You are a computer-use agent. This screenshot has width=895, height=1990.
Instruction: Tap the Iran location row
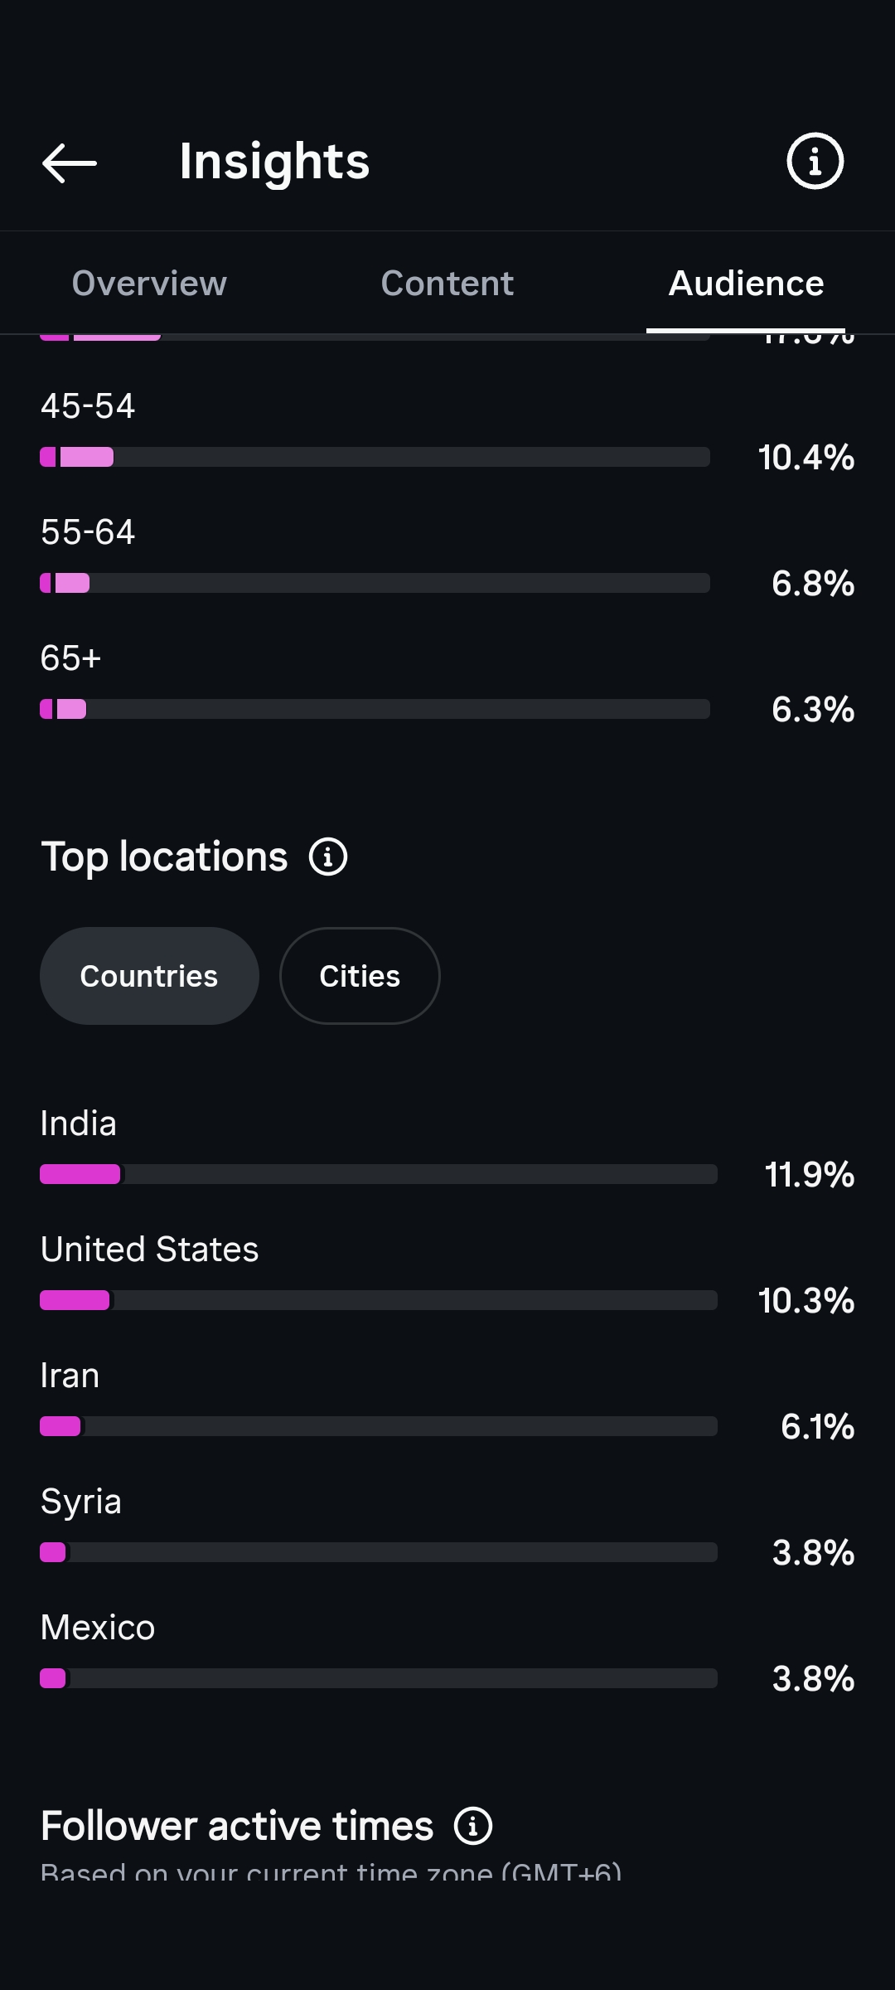coord(447,1401)
